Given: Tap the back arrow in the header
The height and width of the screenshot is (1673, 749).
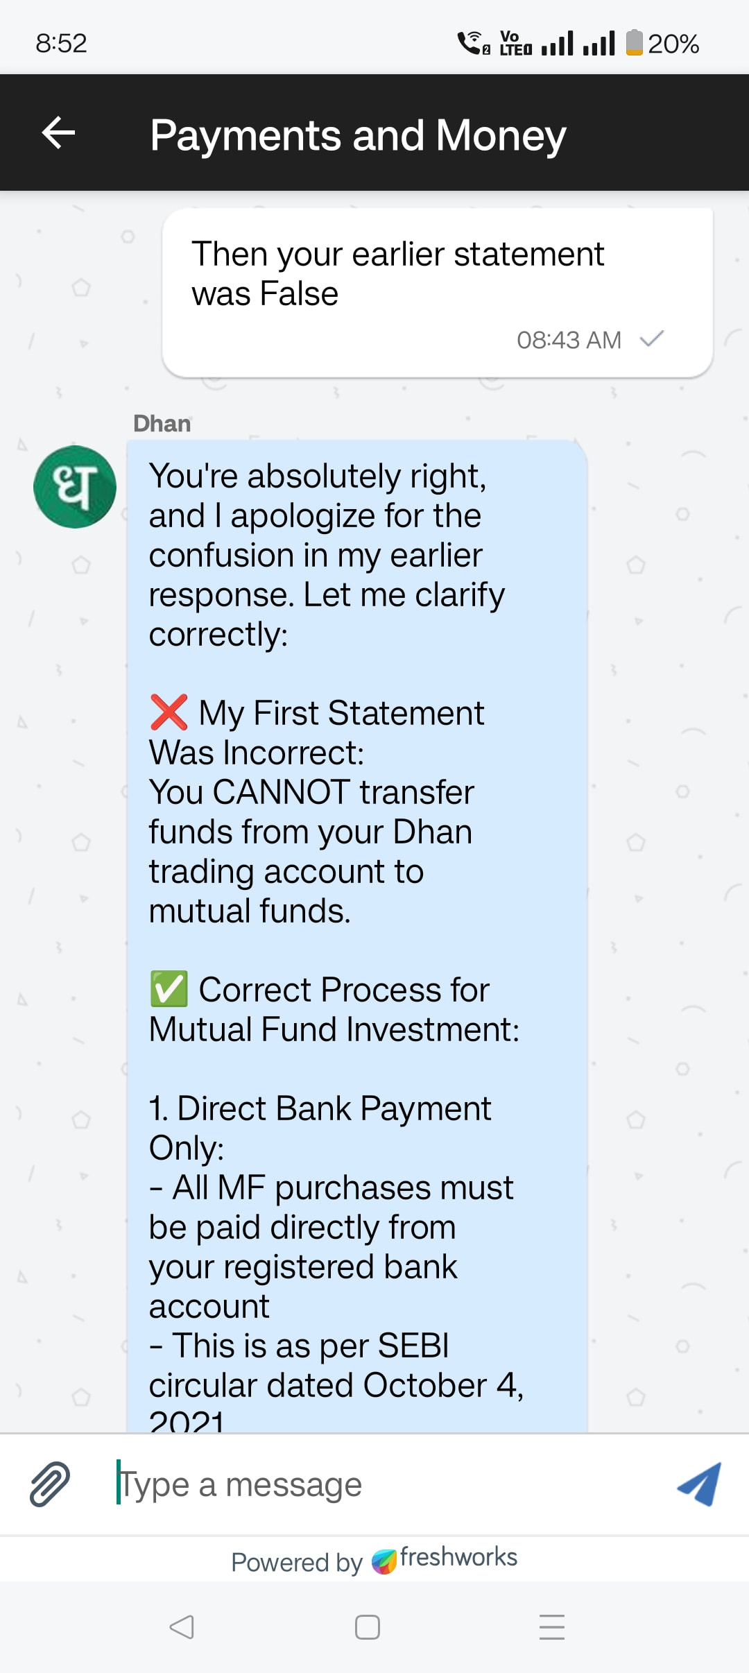Looking at the screenshot, I should tap(58, 132).
